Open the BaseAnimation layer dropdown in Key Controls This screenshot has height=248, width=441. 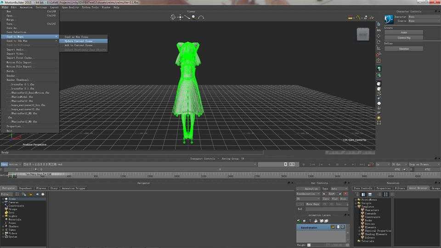click(x=308, y=194)
